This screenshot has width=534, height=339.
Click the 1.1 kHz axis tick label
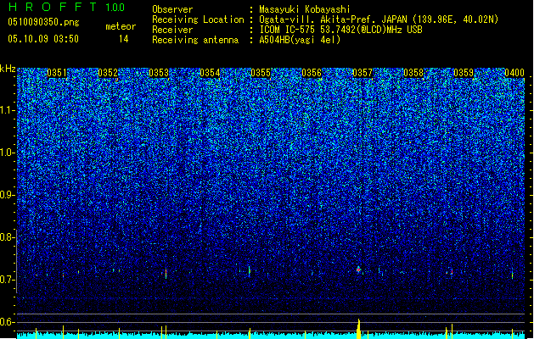coord(7,110)
